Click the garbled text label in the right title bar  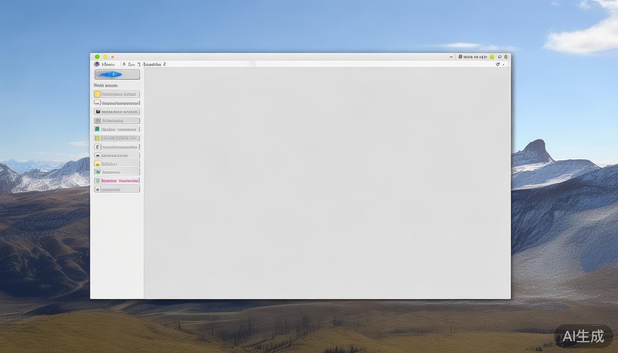pos(475,57)
